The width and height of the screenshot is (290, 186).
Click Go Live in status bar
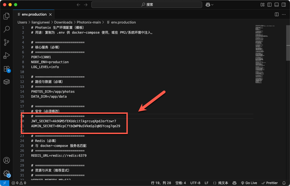pos(249,183)
